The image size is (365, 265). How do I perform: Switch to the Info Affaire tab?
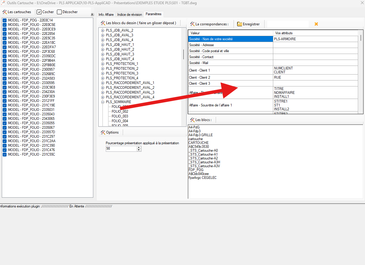pos(106,15)
